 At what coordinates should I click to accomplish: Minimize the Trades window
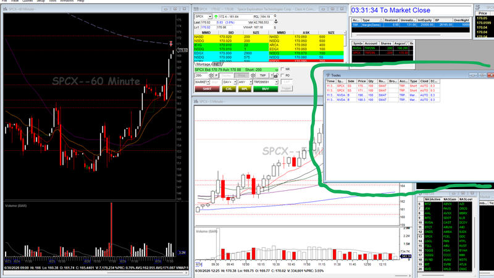coord(473,75)
